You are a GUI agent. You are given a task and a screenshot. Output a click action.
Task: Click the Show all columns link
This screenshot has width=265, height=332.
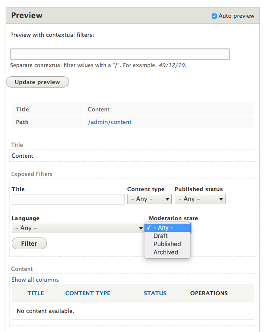point(35,280)
